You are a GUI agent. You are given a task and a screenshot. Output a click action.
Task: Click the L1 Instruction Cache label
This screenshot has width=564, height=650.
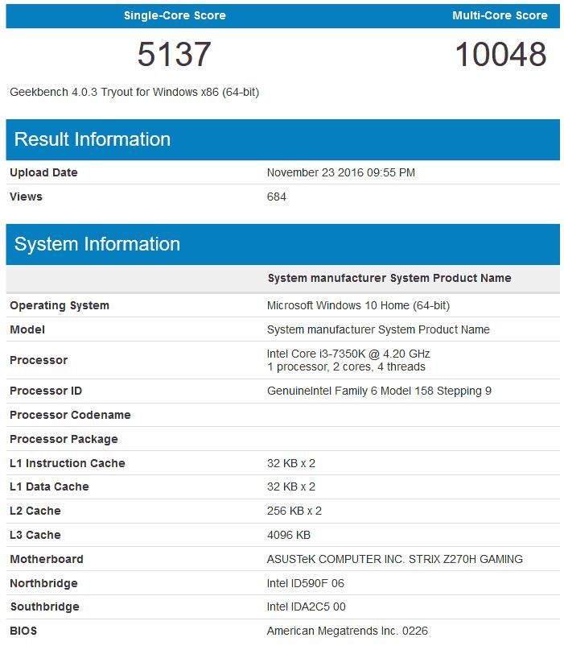(x=68, y=463)
